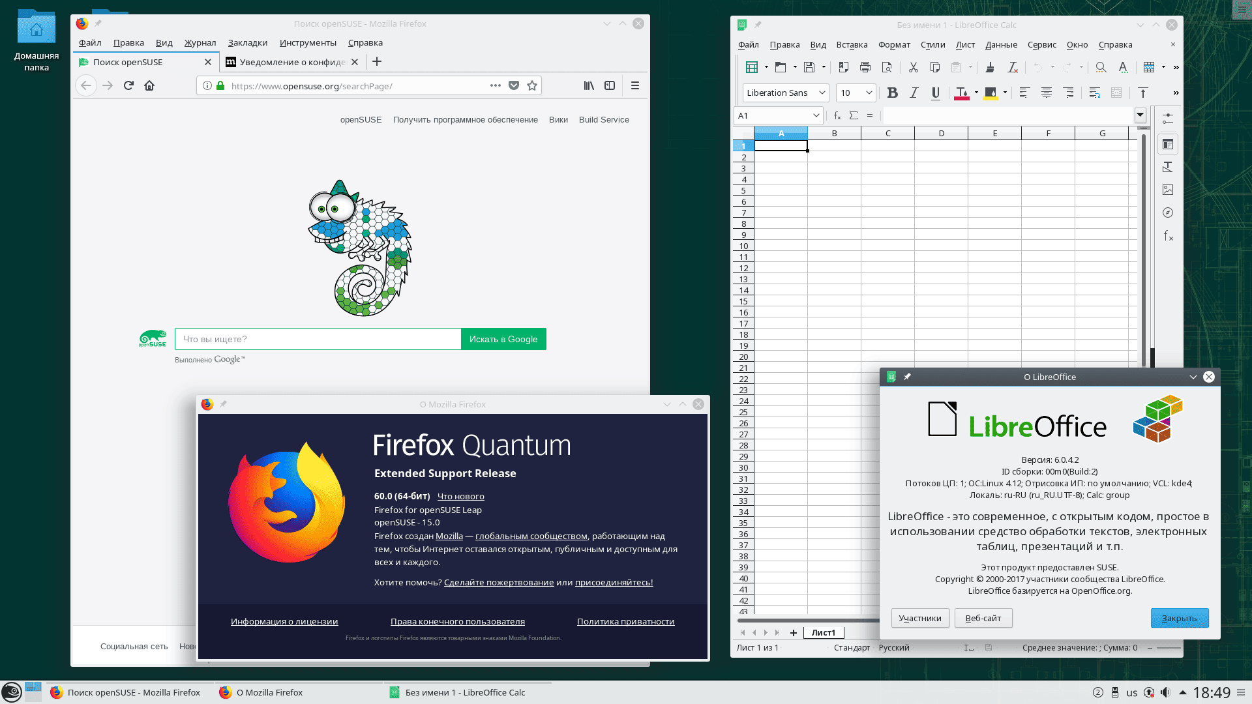This screenshot has height=704, width=1252.
Task: Open Print Preview in Calc toolbar
Action: coord(887,67)
